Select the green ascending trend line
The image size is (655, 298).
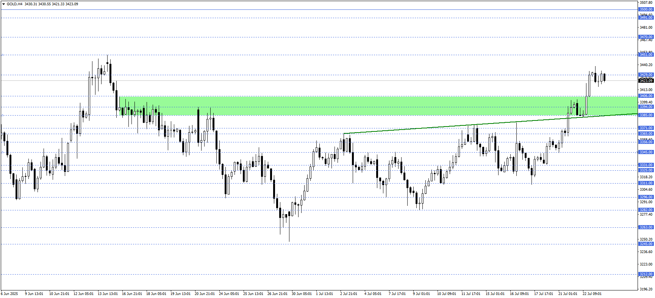[491, 123]
